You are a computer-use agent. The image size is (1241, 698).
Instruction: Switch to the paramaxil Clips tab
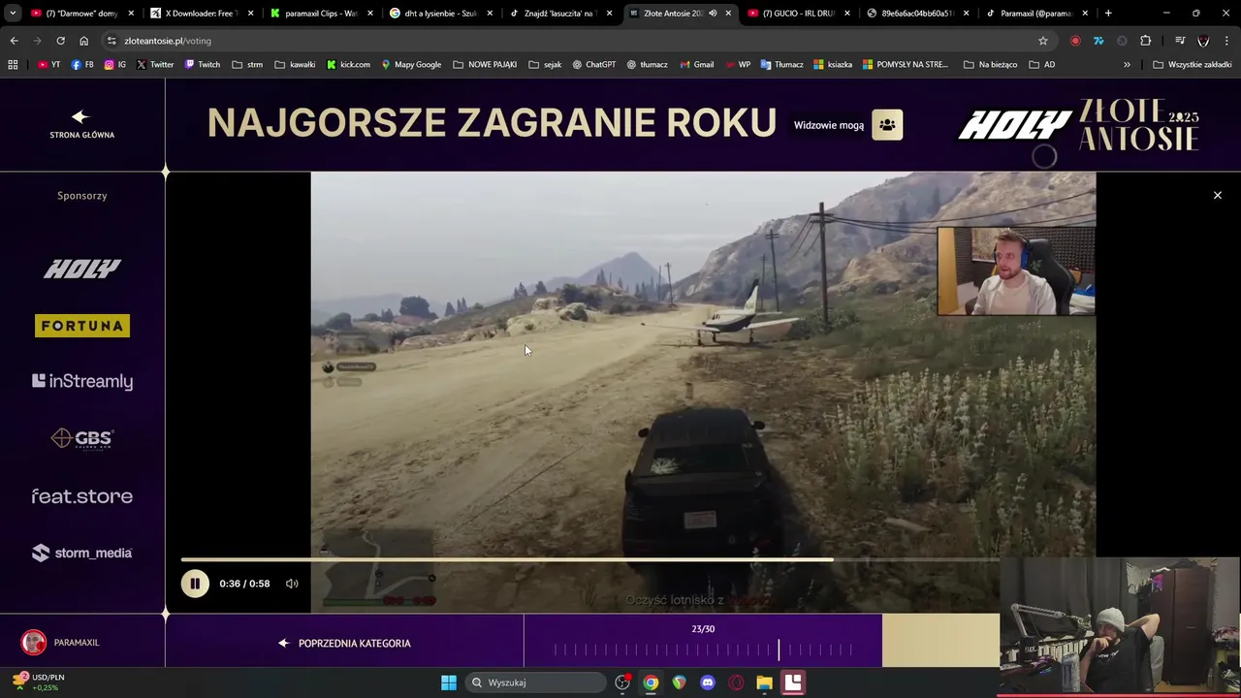click(x=319, y=14)
